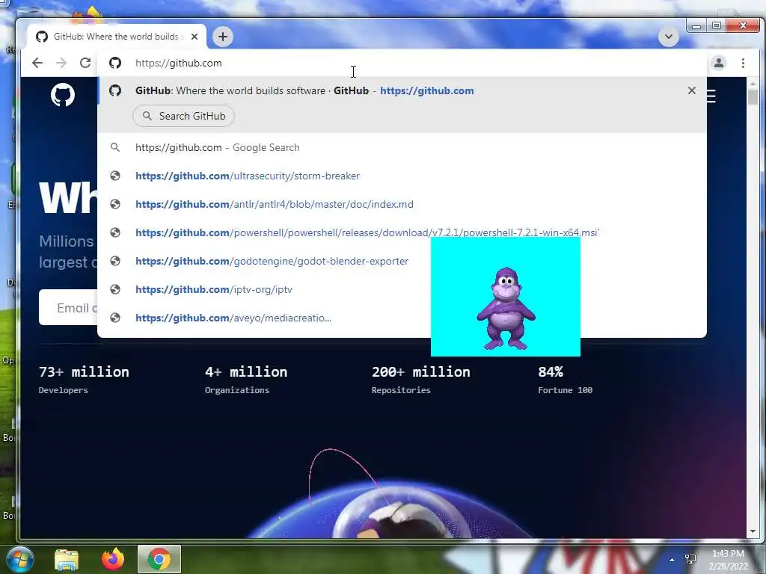Open Chrome's three-dot menu
The image size is (766, 574).
(x=743, y=63)
